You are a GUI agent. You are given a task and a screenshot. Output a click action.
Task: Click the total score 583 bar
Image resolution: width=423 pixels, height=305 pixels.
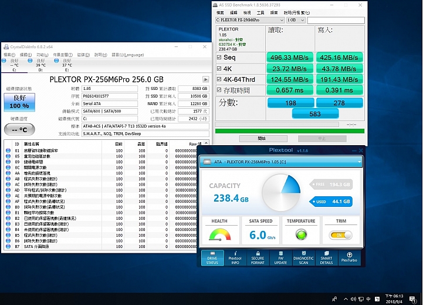tap(315, 114)
